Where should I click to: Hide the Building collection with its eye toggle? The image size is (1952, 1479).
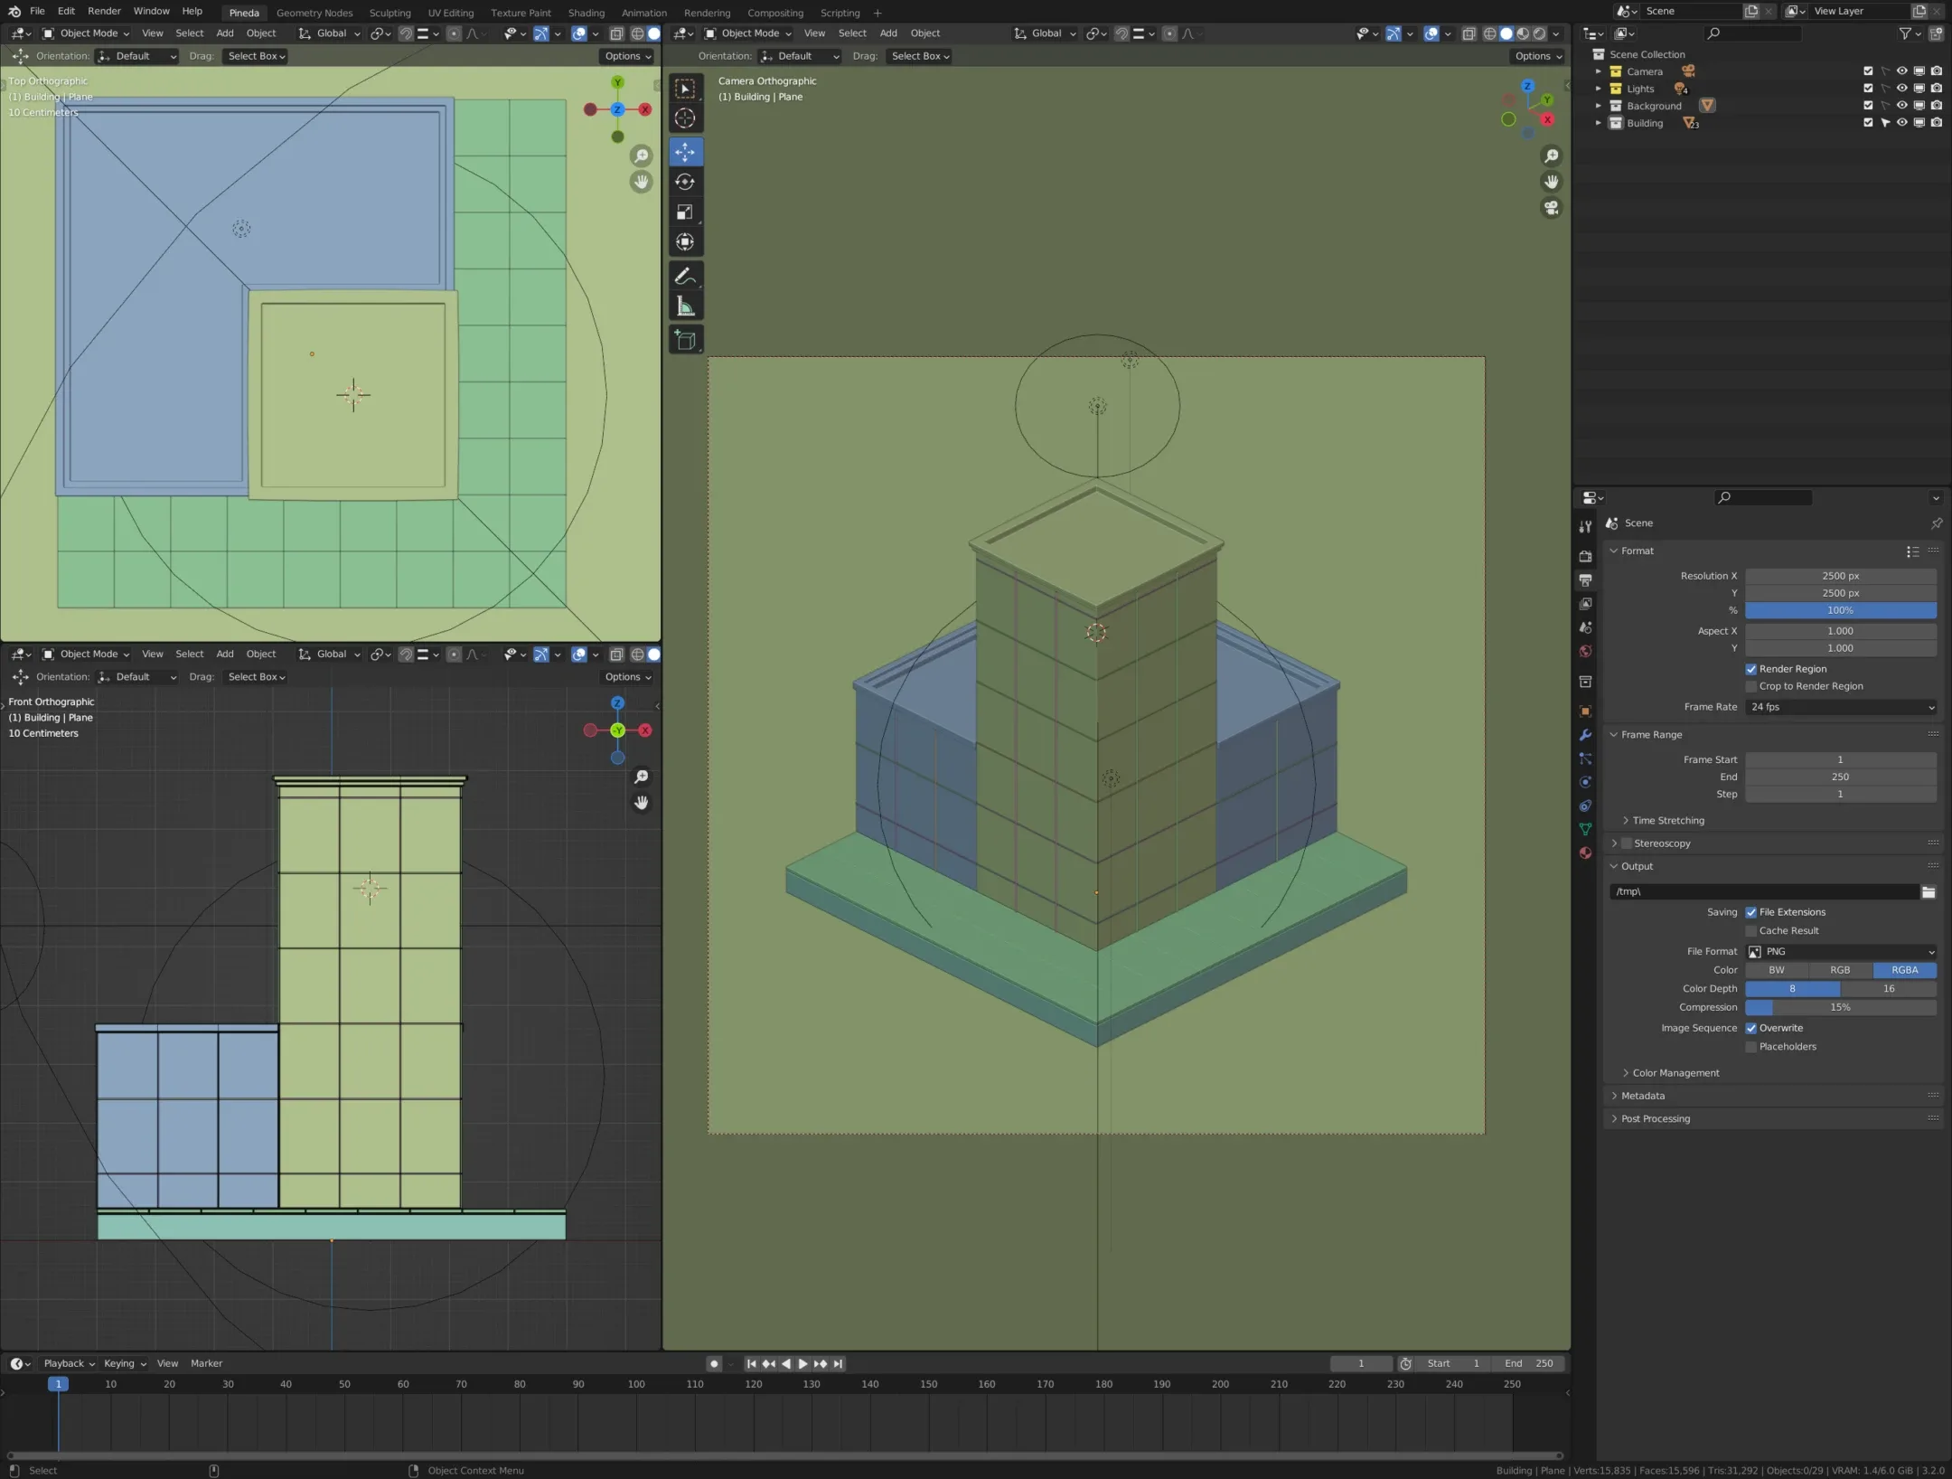[x=1902, y=123]
